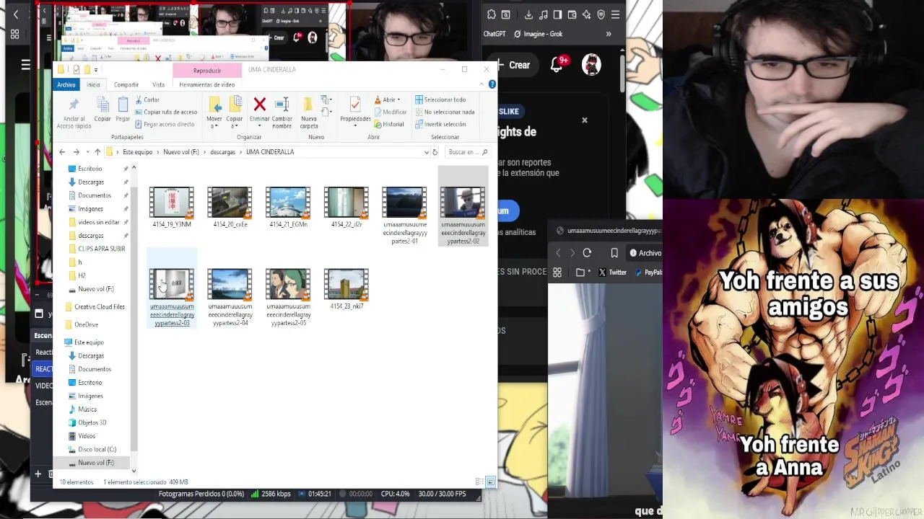Refresh the Explorer address bar
The image size is (924, 519).
pos(435,152)
